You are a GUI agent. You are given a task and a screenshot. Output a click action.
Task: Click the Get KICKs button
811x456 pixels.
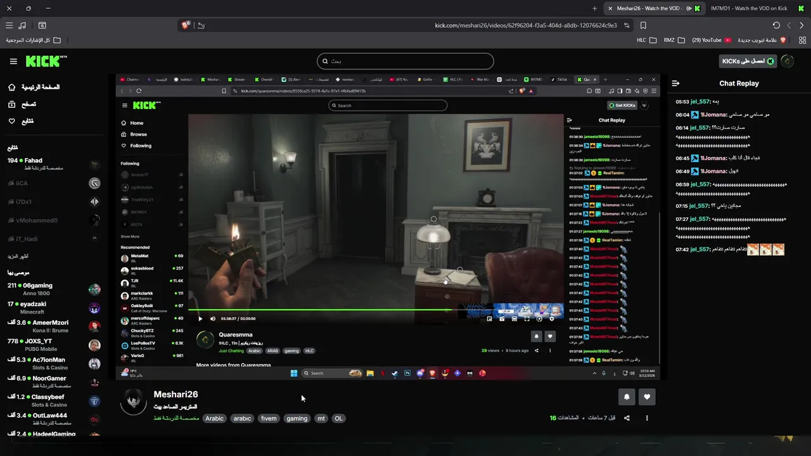[748, 61]
